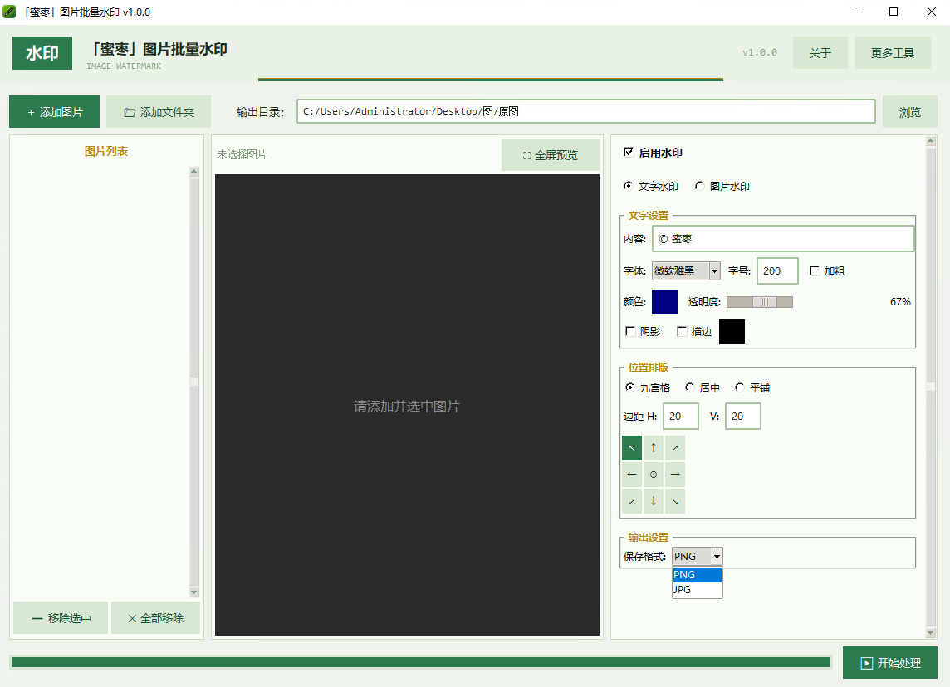Click the v1.0.0 version label
Screen dimensions: 950x687
point(760,52)
